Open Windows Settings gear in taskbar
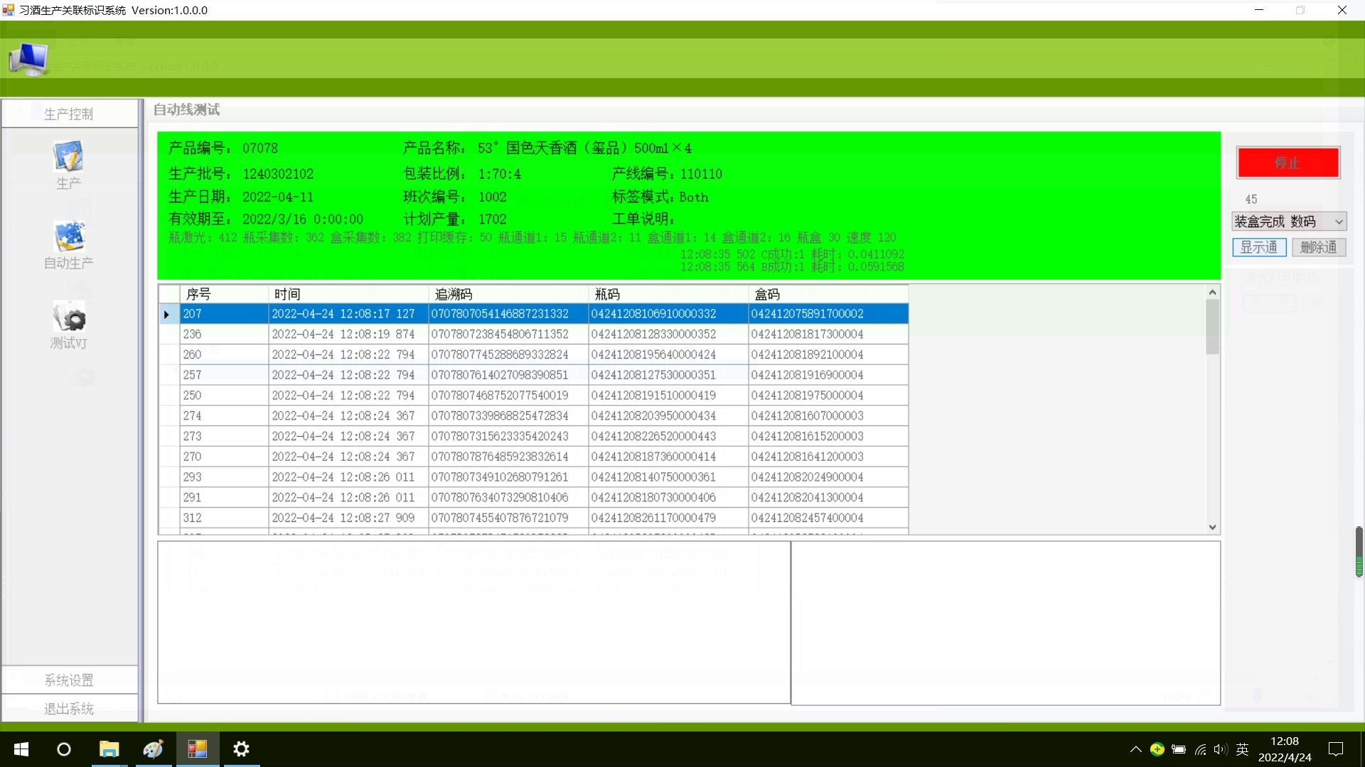 pos(241,749)
